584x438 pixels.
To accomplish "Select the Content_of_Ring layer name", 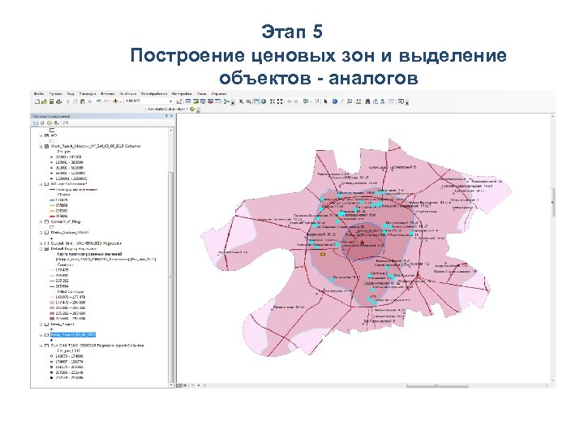I will click(x=66, y=221).
